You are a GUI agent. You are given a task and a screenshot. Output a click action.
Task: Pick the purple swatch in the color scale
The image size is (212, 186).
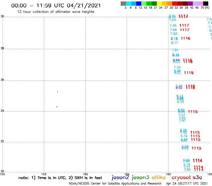click(x=190, y=3)
